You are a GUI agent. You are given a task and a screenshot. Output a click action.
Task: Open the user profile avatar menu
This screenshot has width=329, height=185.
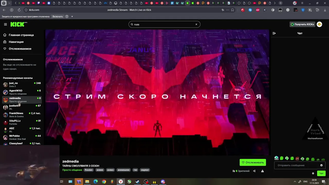coord(319,24)
